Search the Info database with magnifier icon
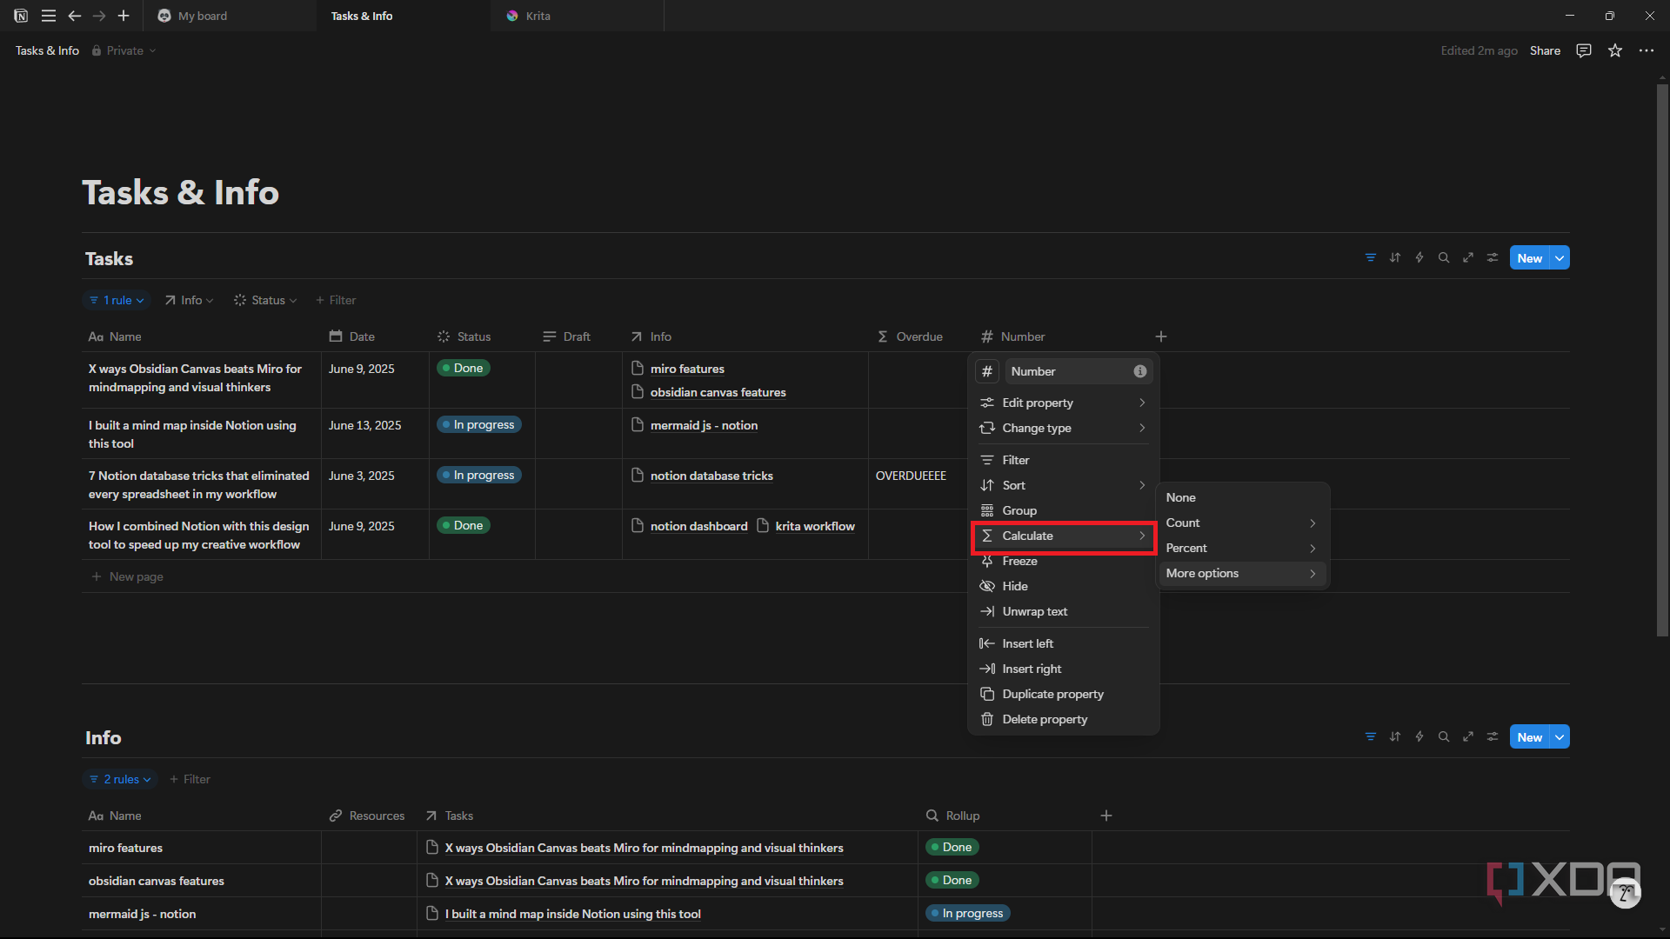 pyautogui.click(x=1444, y=737)
